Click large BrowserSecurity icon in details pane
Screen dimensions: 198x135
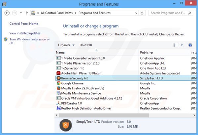[x=66, y=125]
